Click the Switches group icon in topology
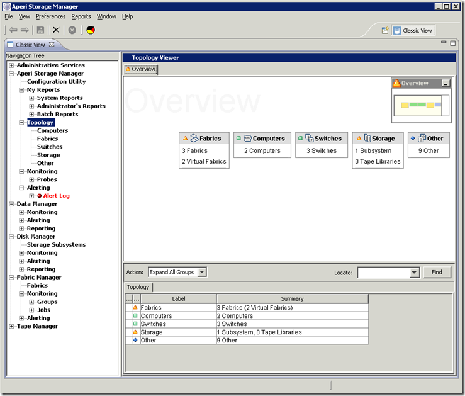 click(310, 138)
